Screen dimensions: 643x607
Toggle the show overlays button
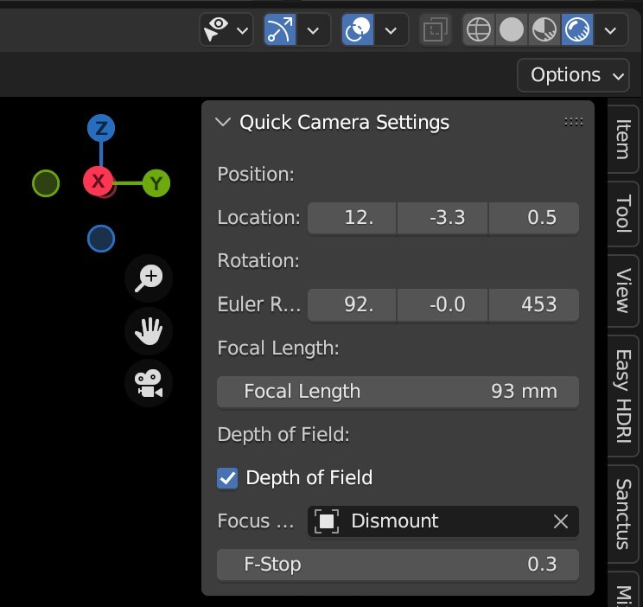358,30
